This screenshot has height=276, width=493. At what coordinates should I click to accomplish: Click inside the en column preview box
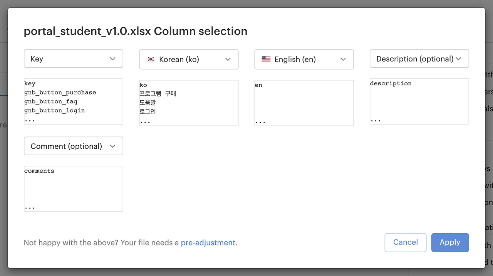point(304,103)
